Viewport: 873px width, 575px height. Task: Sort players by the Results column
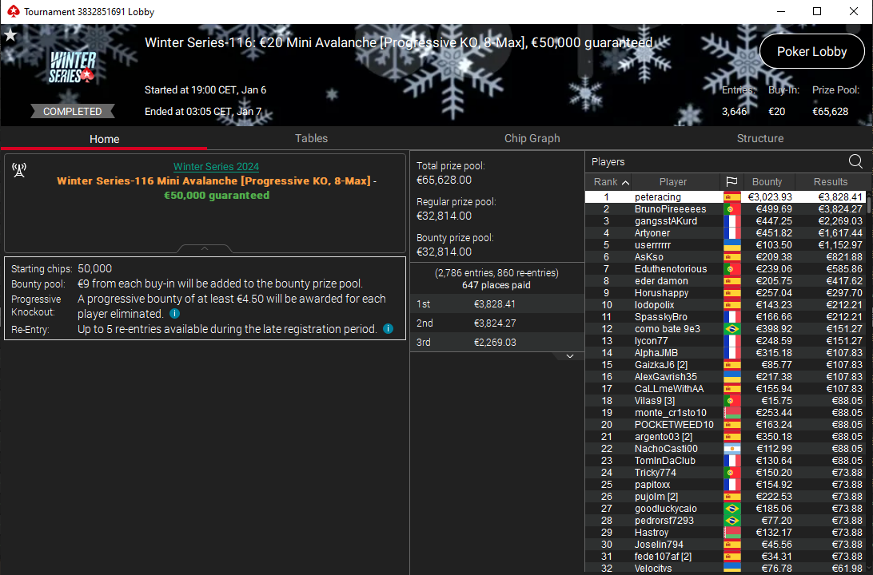(830, 182)
